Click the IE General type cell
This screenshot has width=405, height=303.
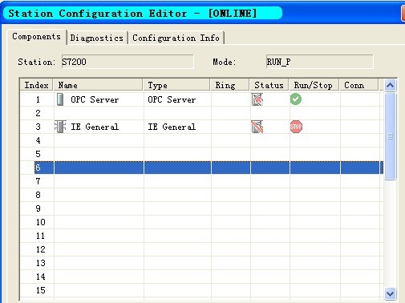coord(177,127)
